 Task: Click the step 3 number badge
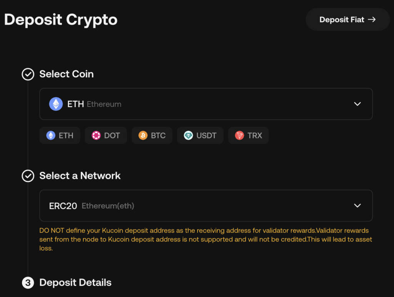pos(28,283)
